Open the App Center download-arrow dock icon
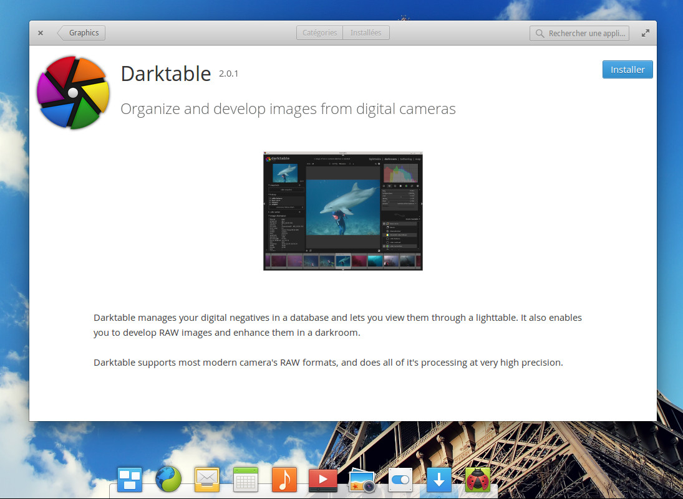Image resolution: width=683 pixels, height=499 pixels. [439, 480]
